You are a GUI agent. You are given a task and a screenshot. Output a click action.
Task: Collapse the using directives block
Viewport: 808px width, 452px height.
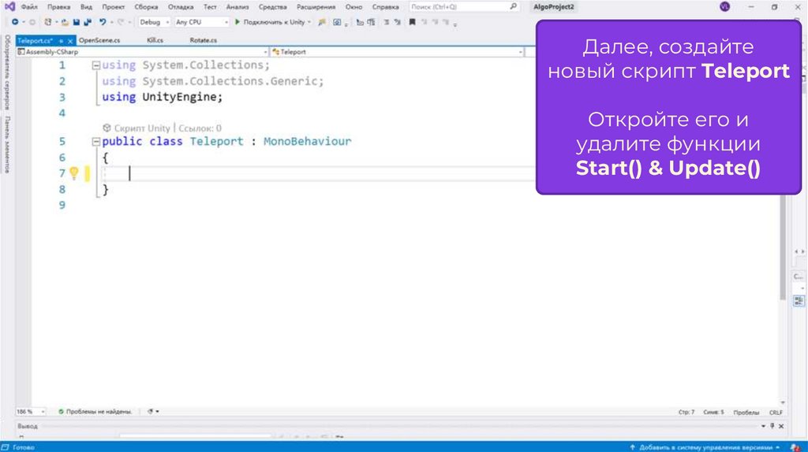(x=95, y=65)
